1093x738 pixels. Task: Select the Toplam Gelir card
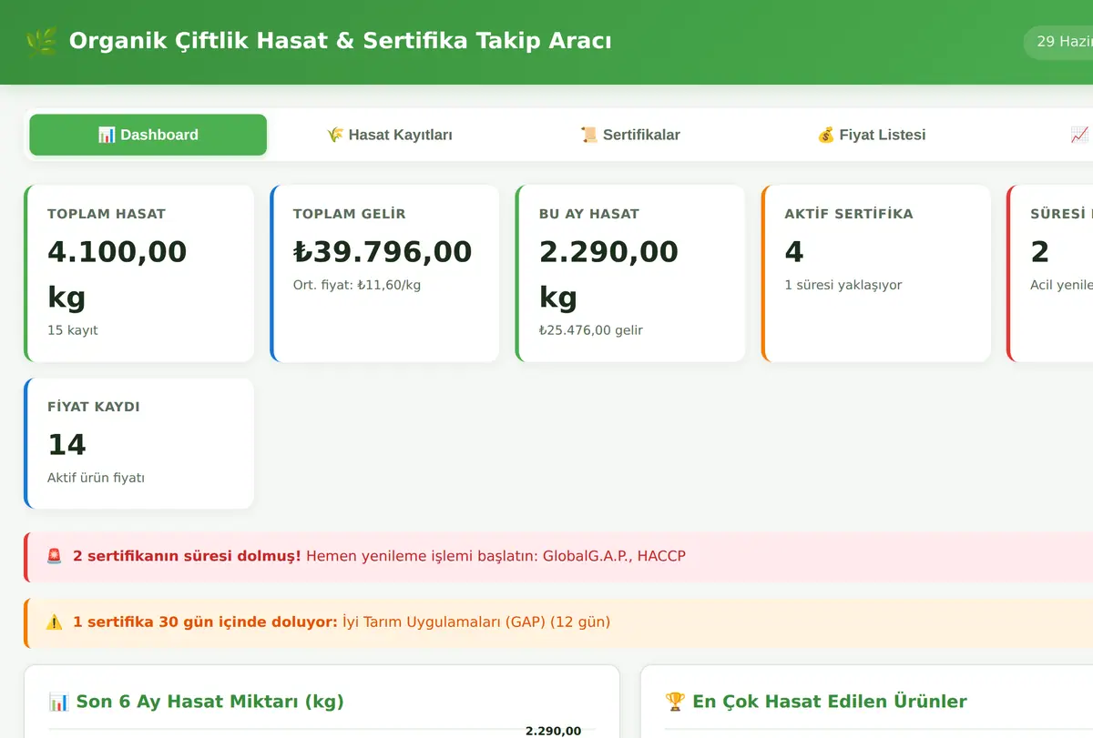384,273
